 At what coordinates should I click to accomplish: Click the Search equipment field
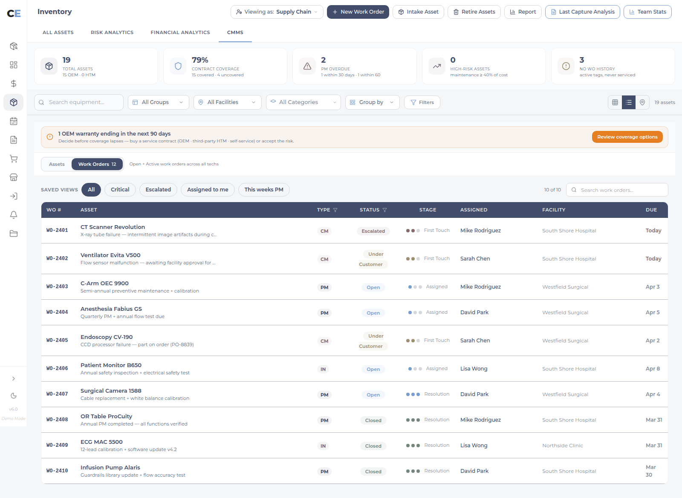tap(79, 102)
